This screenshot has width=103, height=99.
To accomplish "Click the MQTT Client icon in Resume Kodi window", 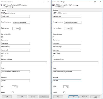I will pyautogui.click(x=53, y=5).
